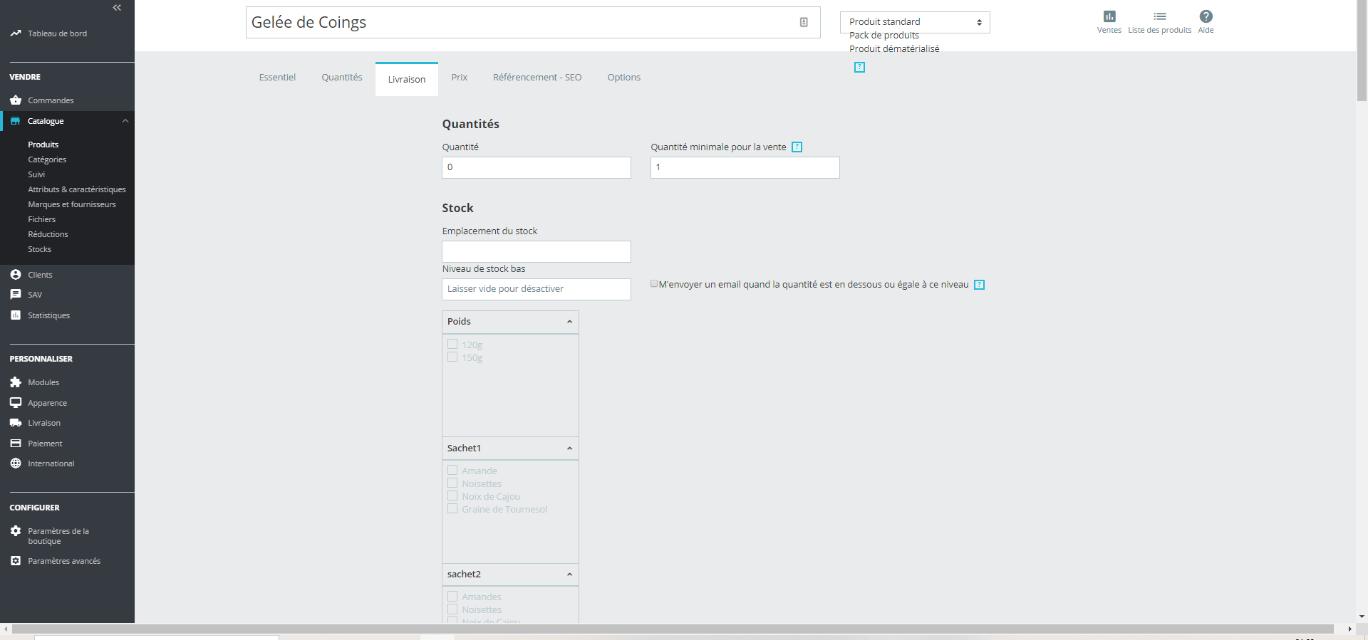
Task: Click the Livraison truck icon in the sidebar
Action: coord(16,423)
